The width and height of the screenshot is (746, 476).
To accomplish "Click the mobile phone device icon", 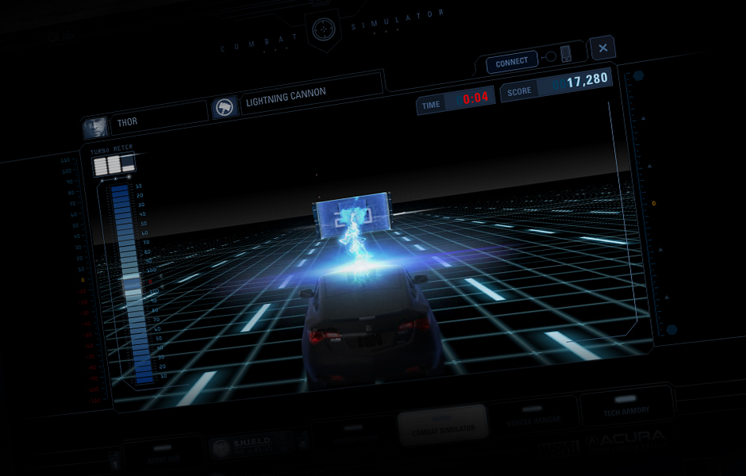I will [x=565, y=53].
